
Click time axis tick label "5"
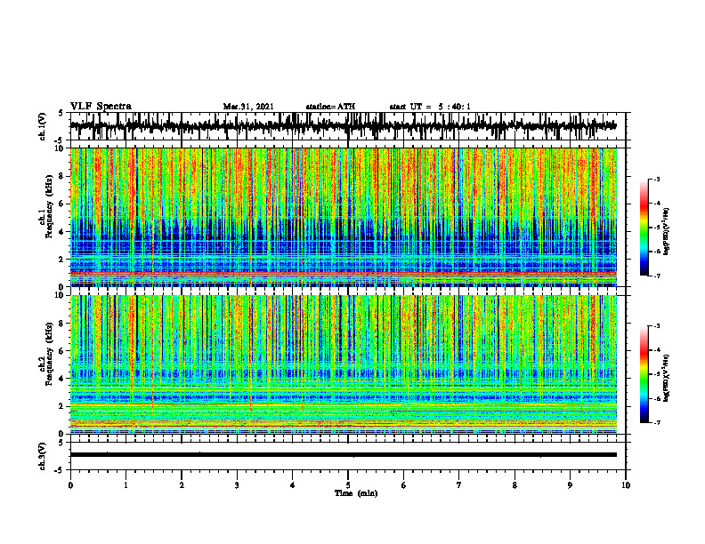(x=348, y=485)
